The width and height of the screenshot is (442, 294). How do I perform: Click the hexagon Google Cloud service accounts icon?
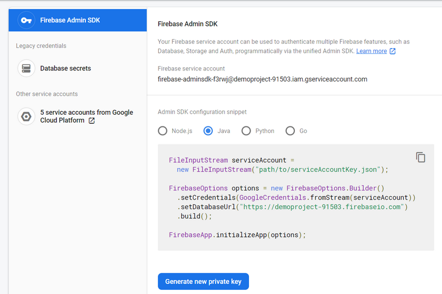click(x=26, y=116)
